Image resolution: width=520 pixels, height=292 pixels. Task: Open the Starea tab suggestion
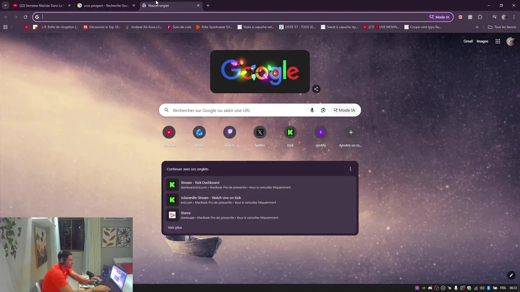click(x=260, y=215)
